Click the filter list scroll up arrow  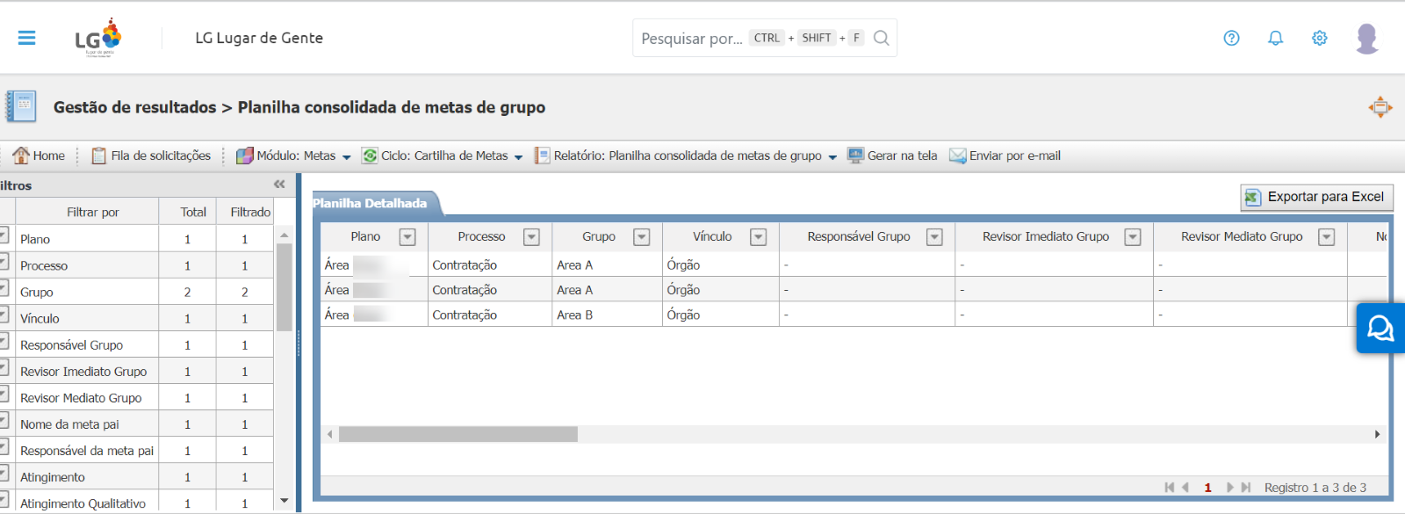(284, 235)
